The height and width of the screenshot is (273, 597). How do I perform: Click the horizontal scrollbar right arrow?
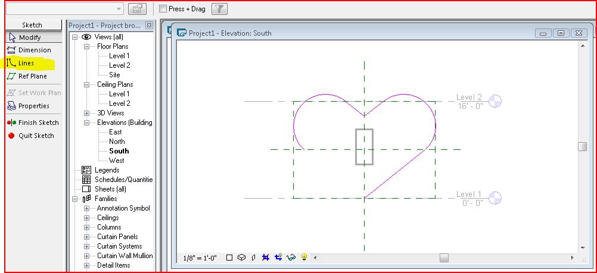point(572,258)
